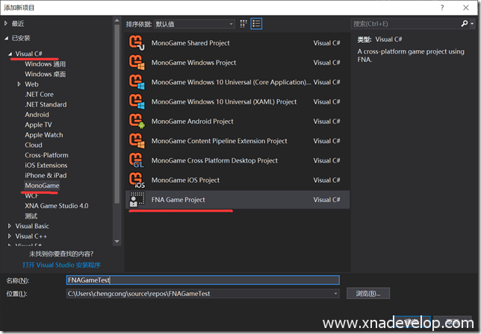Switch to the small icons grid view
This screenshot has height=334, width=481.
point(244,24)
